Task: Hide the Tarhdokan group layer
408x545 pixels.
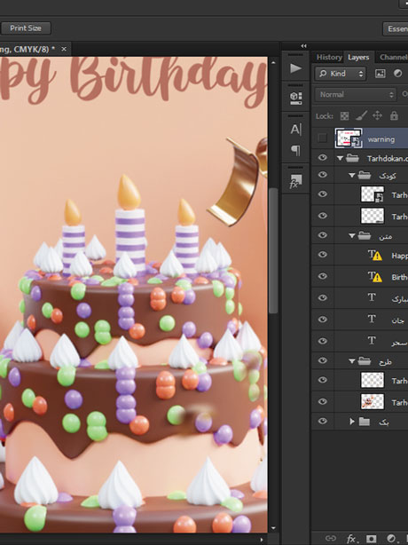Action: click(x=322, y=158)
